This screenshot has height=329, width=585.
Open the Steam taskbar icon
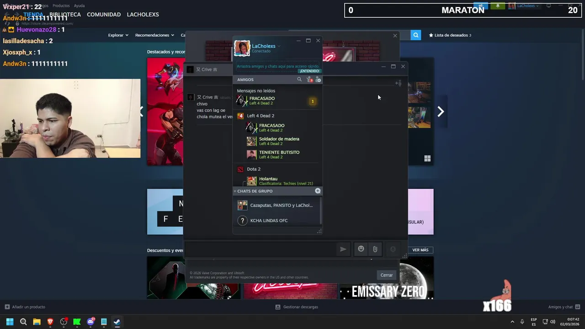[117, 322]
